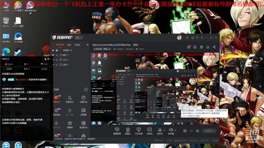Viewport: 264px width, 148px height.
Task: Toggle the lock on the 视频源 18 source
Action: [x=57, y=50]
